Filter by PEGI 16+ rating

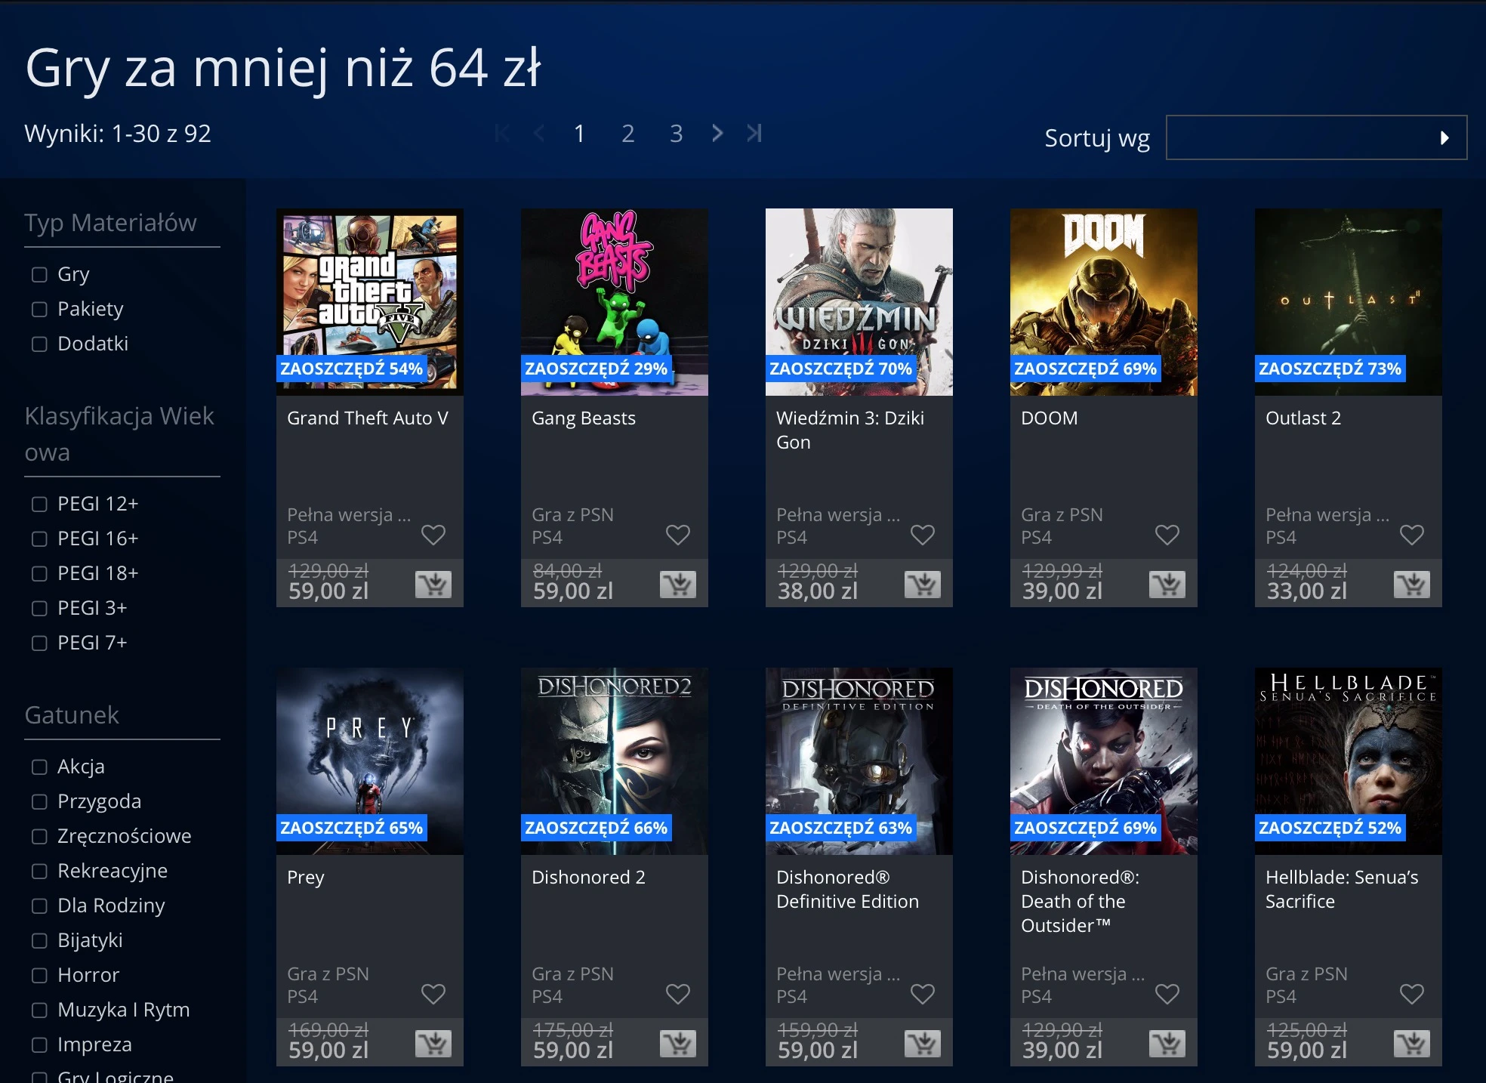pos(39,538)
